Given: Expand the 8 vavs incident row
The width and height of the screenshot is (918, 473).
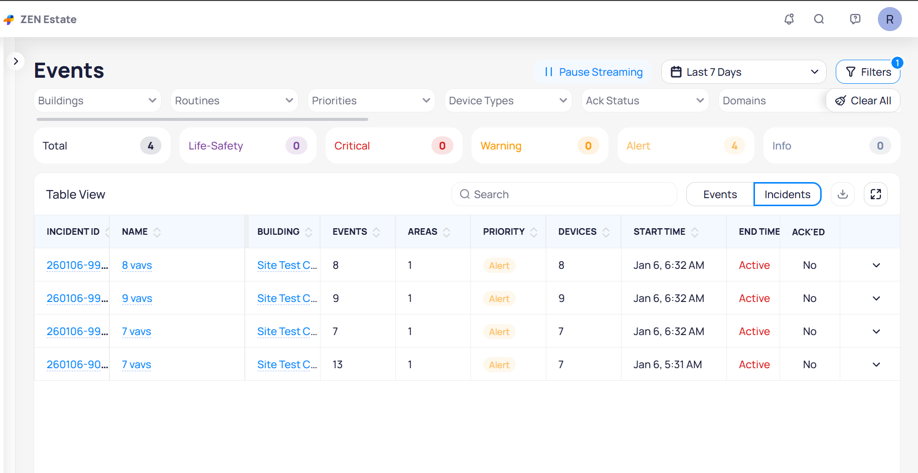Looking at the screenshot, I should pos(876,265).
